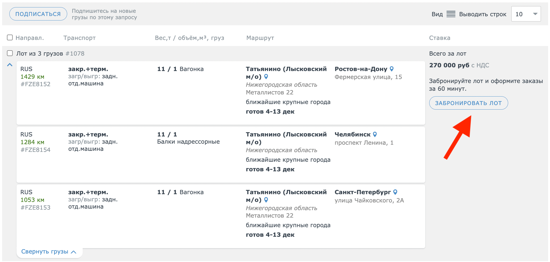Show nearby big cities for 1284 км cargo
The height and width of the screenshot is (262, 550).
tap(288, 160)
